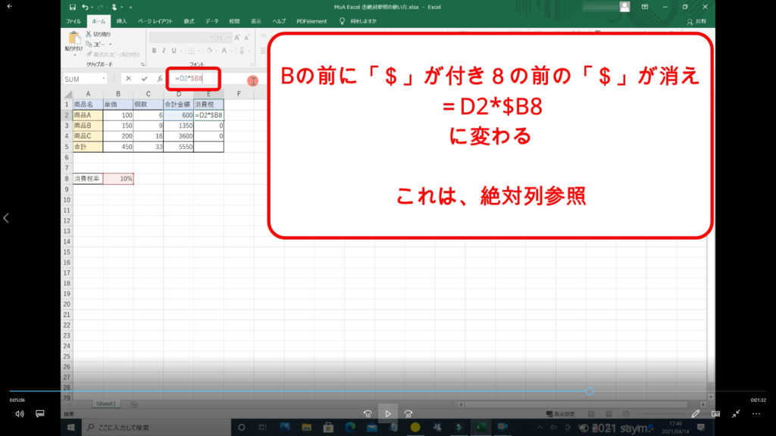
Task: Expand the font size dropdown
Action: point(228,37)
